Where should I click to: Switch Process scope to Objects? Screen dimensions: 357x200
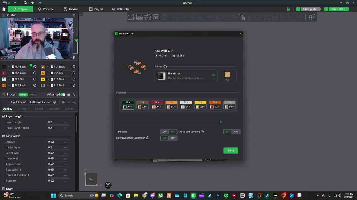tap(32, 95)
